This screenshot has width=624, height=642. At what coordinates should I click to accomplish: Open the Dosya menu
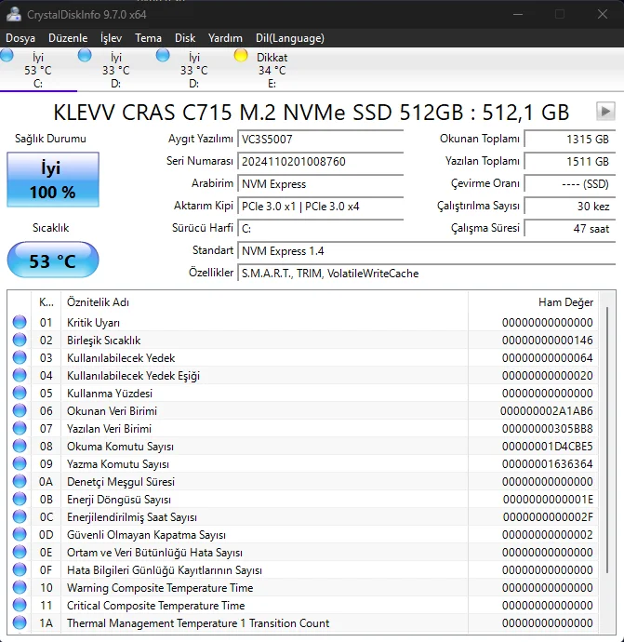20,38
